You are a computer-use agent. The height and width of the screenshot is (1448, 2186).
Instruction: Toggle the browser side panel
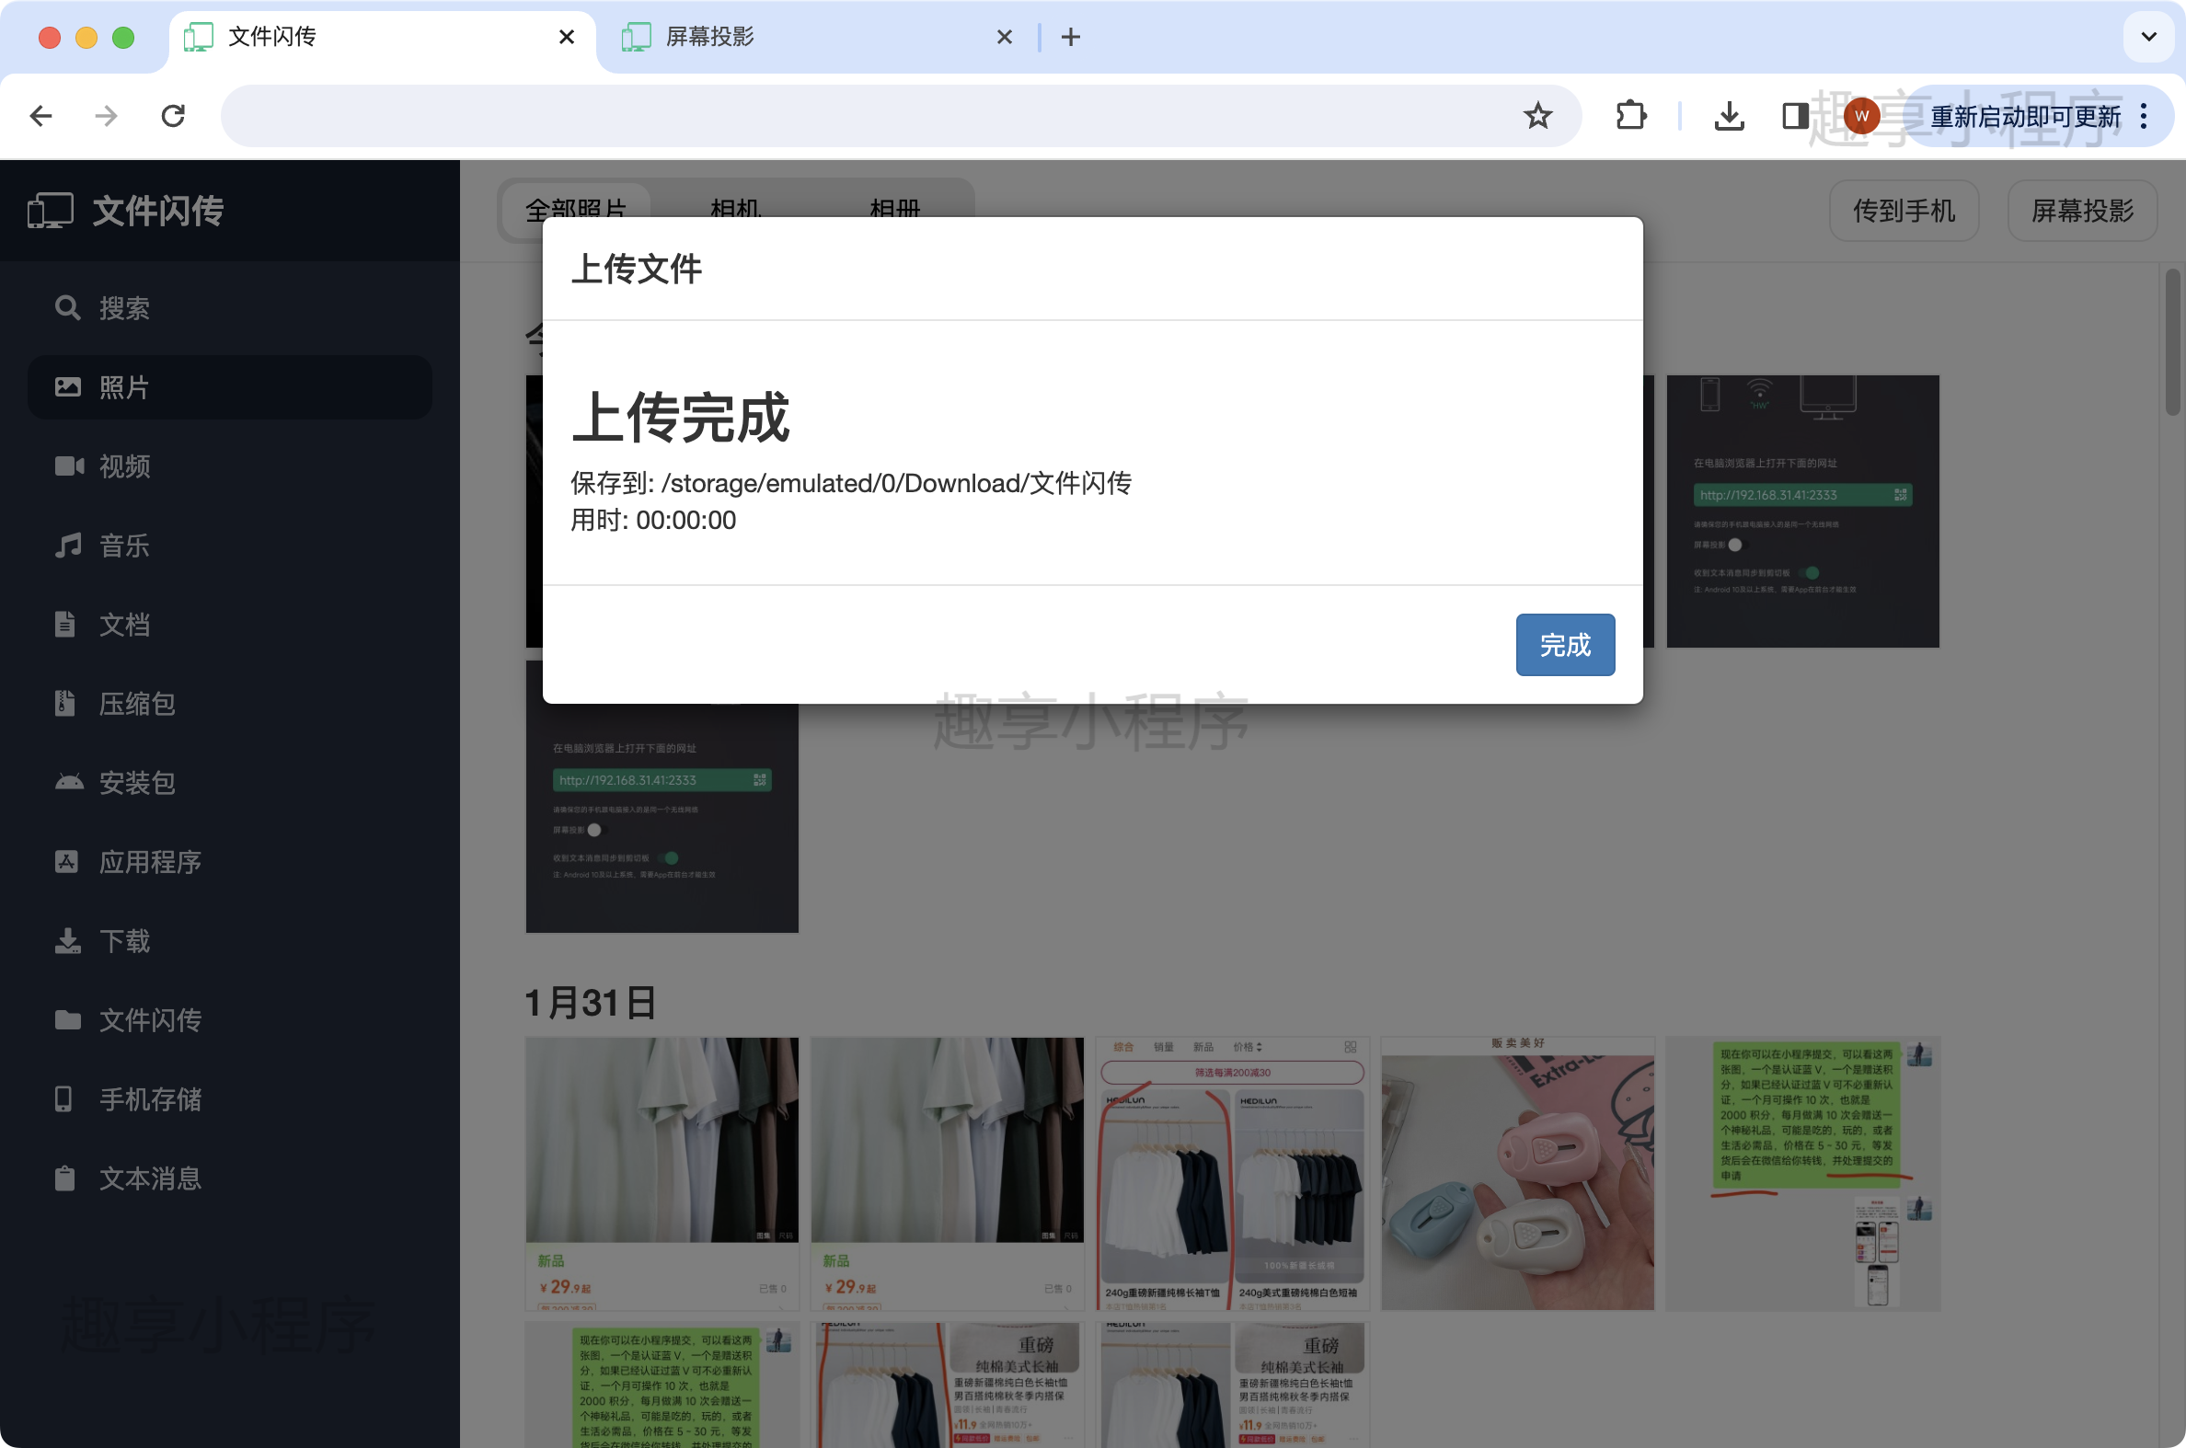(1794, 115)
